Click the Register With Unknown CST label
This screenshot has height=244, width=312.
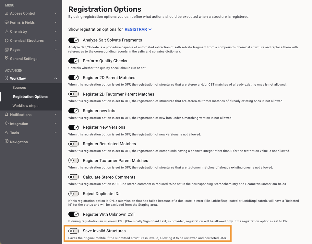click(109, 215)
